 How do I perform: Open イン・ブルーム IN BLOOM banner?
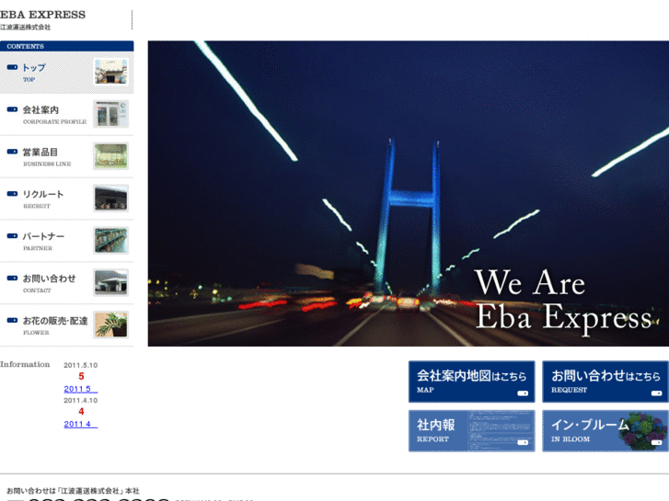(x=605, y=430)
